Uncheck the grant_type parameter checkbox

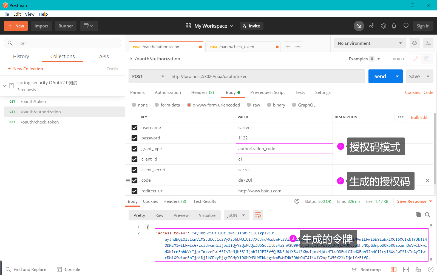(134, 149)
